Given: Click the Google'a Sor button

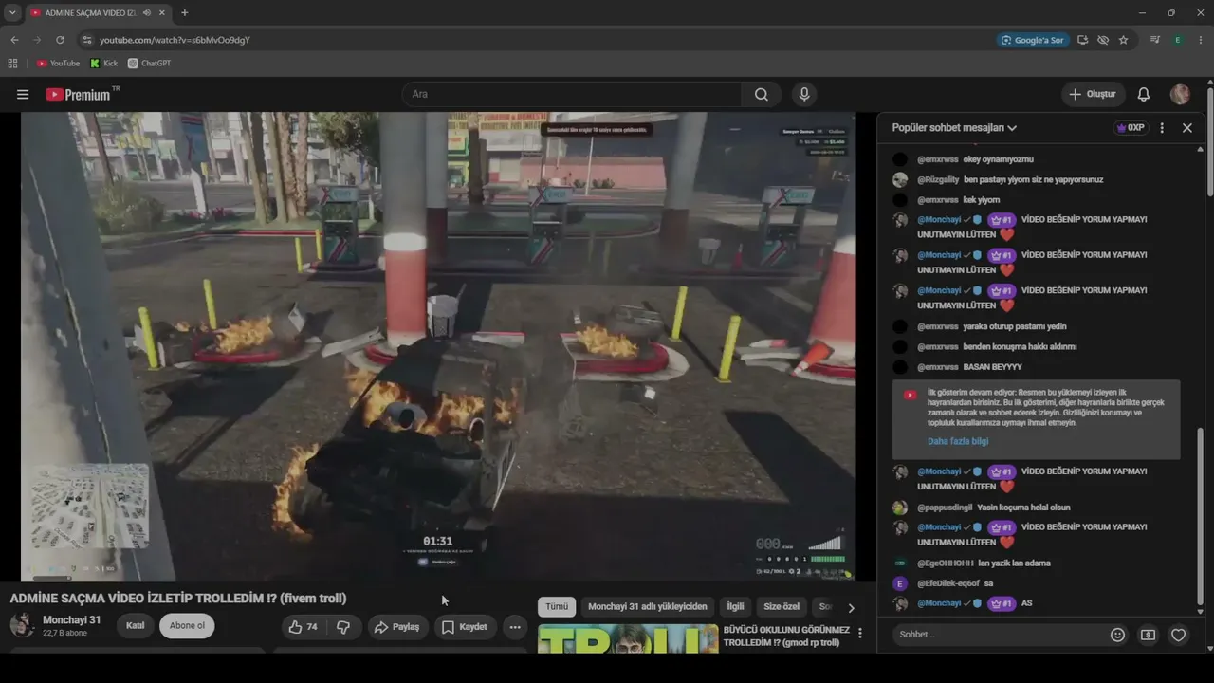Looking at the screenshot, I should coord(1034,40).
